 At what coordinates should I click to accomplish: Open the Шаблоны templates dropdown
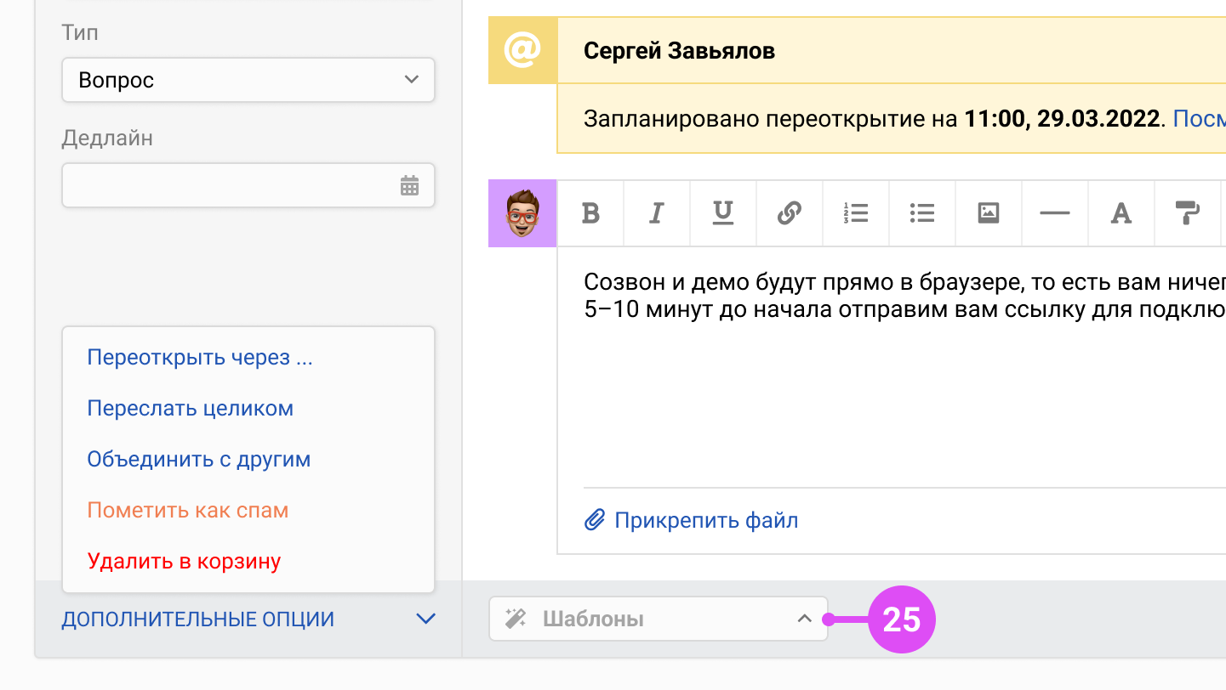click(658, 619)
